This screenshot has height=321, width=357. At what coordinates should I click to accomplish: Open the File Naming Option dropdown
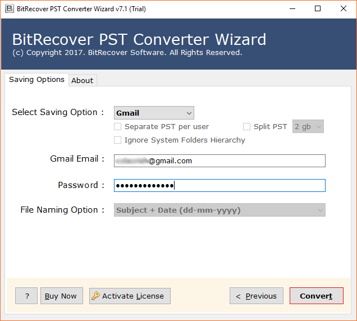click(219, 210)
